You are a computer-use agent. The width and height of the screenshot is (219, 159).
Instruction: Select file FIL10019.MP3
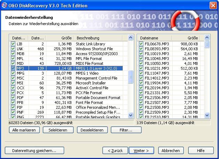pos(157,54)
